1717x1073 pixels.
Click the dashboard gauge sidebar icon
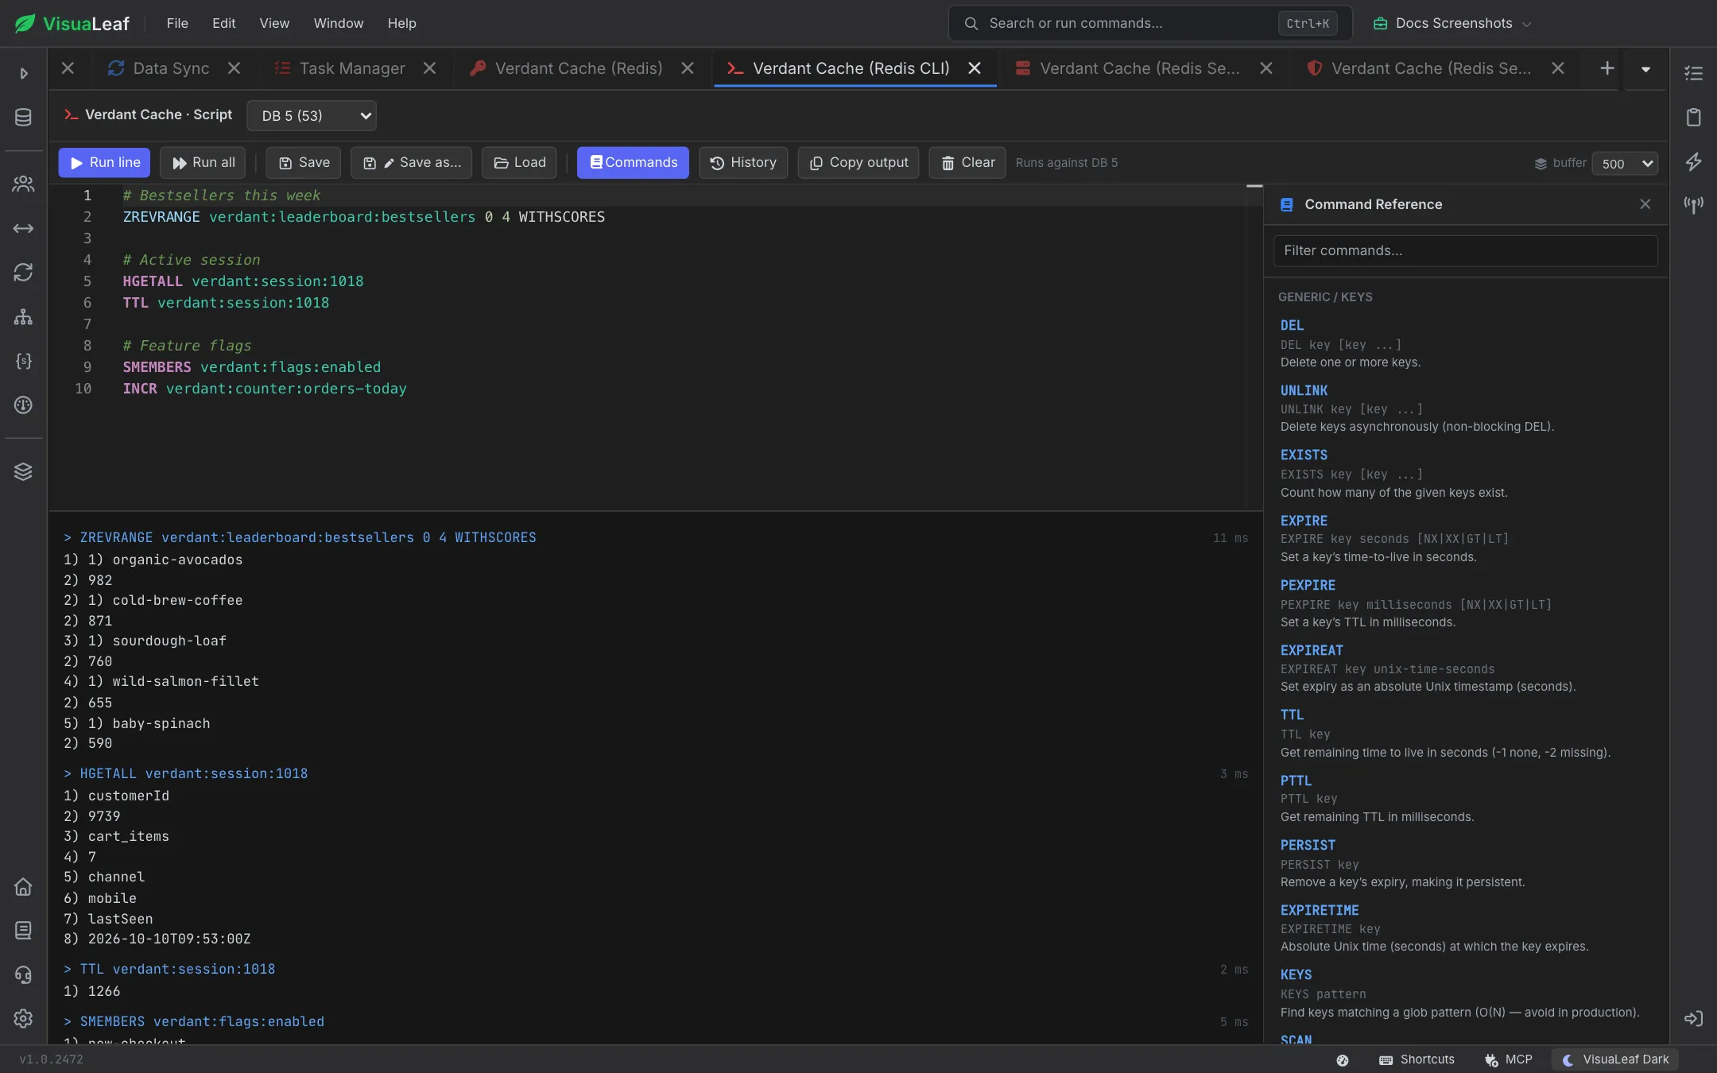pos(23,405)
